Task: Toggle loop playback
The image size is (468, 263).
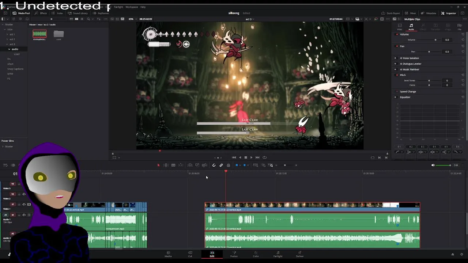Action: tap(265, 157)
